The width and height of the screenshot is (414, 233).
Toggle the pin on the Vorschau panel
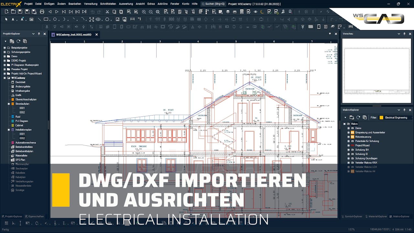(404, 34)
